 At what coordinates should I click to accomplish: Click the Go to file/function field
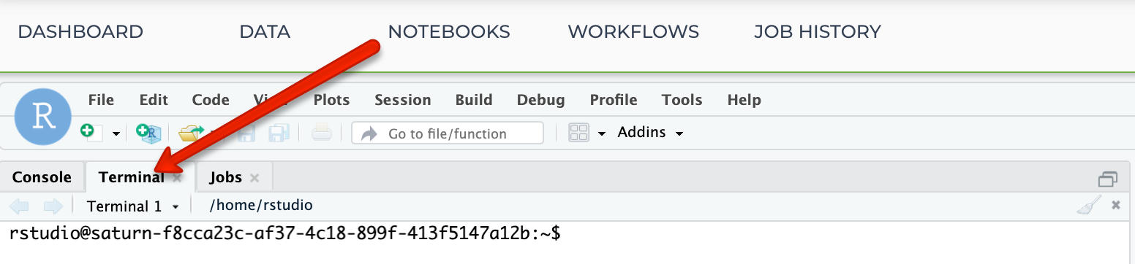pos(448,133)
